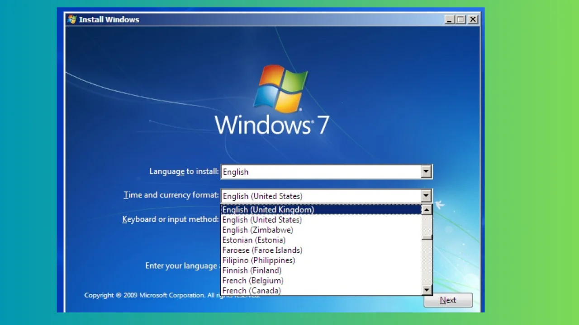Click the Next button
Image resolution: width=579 pixels, height=325 pixels.
pos(448,300)
